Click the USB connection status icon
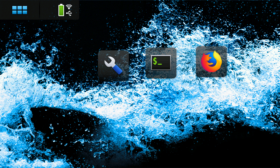 tap(69, 13)
